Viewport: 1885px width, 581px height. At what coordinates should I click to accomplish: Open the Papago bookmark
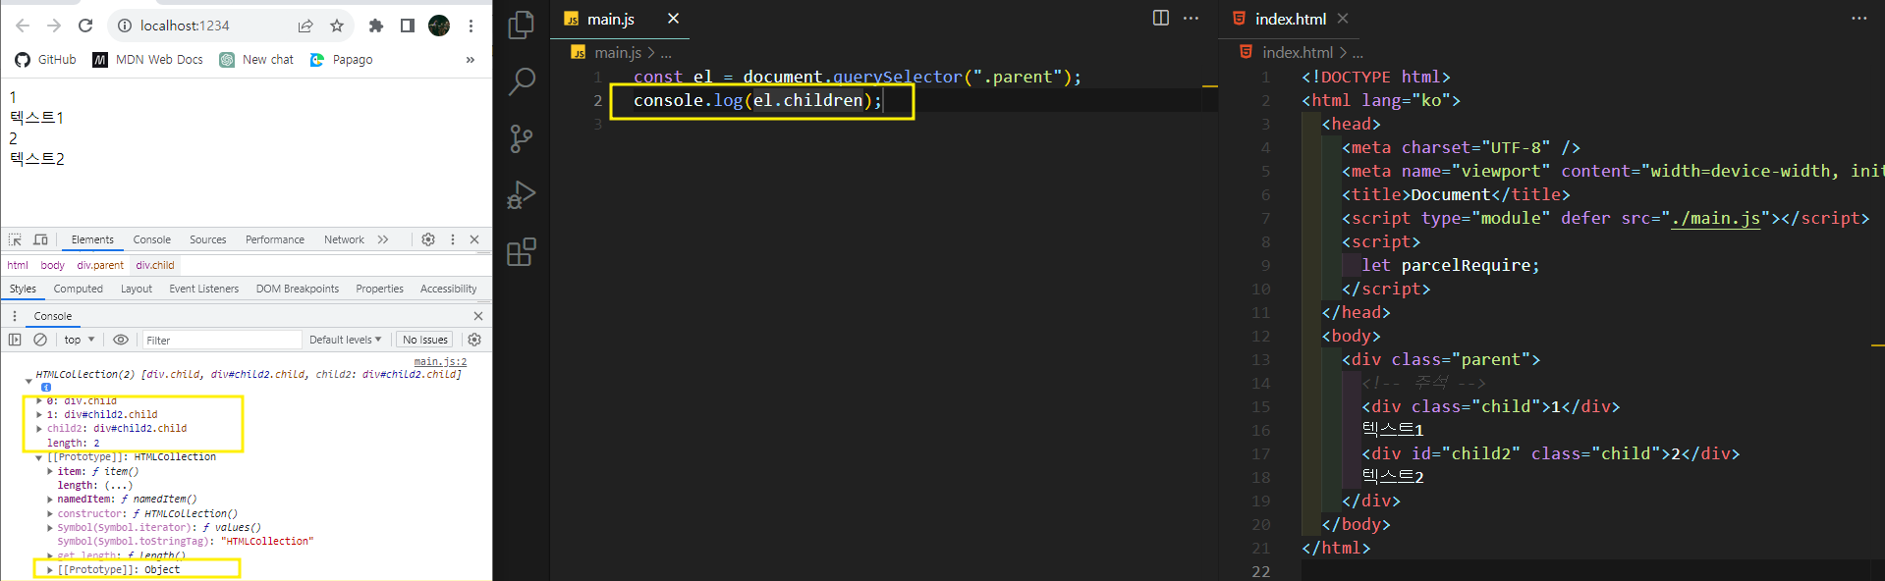pos(341,60)
